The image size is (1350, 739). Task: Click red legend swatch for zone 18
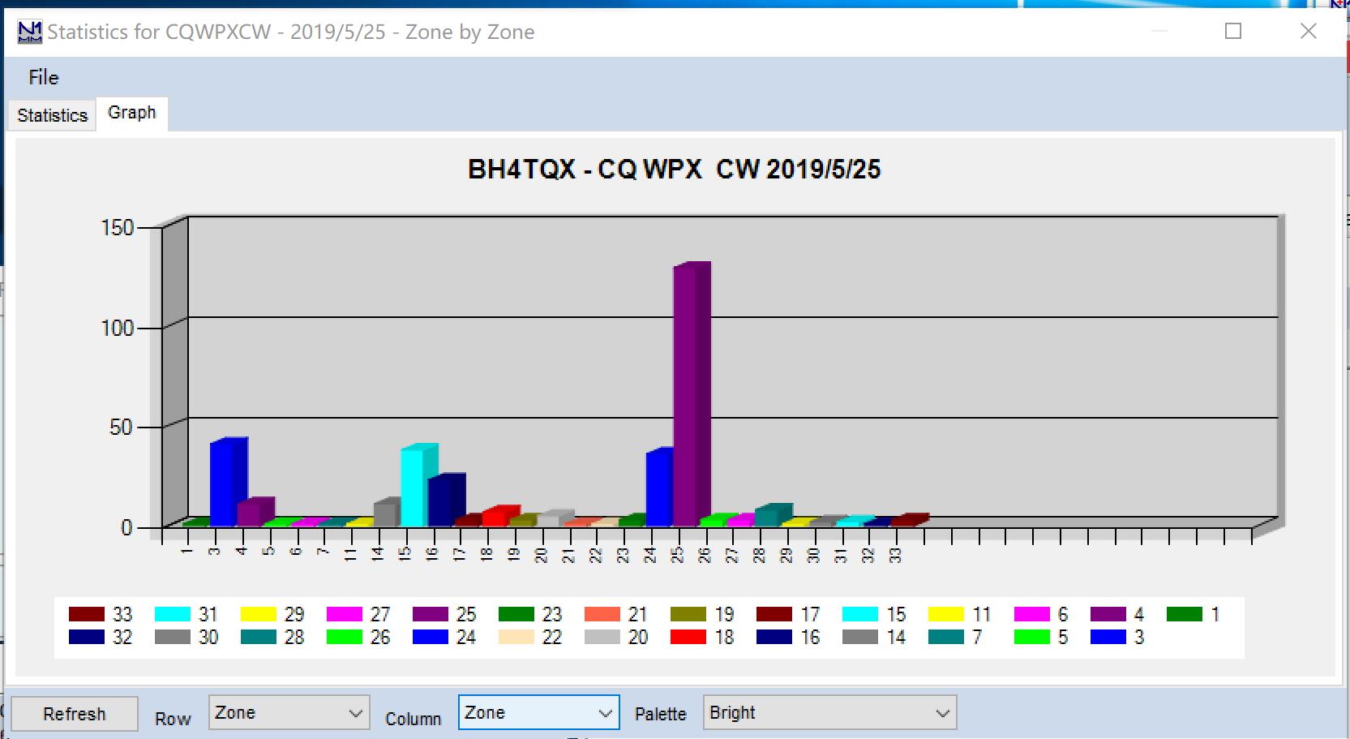(x=688, y=637)
